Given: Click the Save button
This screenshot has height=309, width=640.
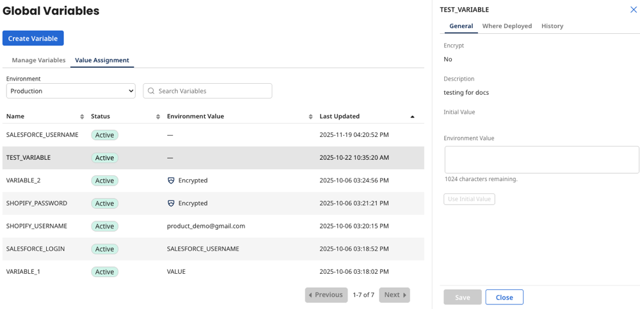Looking at the screenshot, I should 463,297.
